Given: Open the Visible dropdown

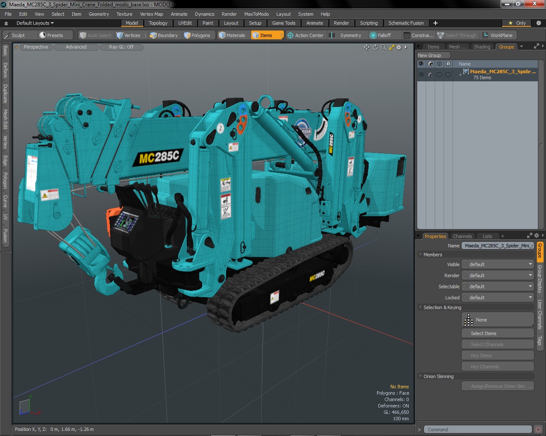Looking at the screenshot, I should [498, 264].
